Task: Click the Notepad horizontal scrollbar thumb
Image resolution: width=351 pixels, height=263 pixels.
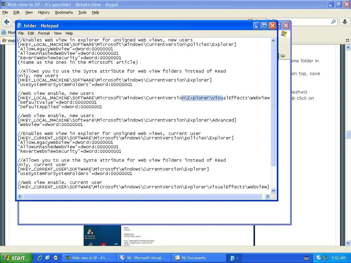Action: (142, 196)
